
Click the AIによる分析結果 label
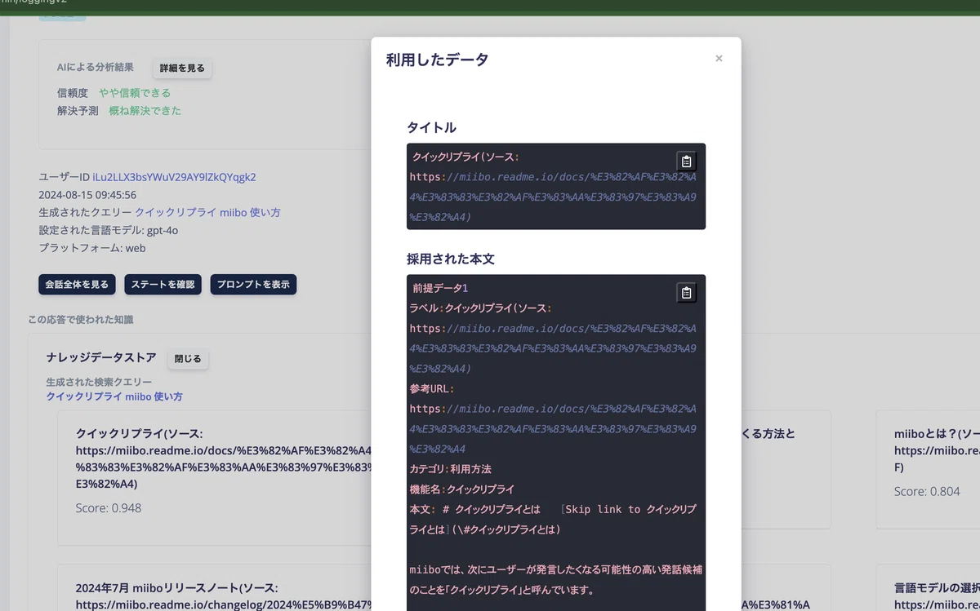pos(96,68)
